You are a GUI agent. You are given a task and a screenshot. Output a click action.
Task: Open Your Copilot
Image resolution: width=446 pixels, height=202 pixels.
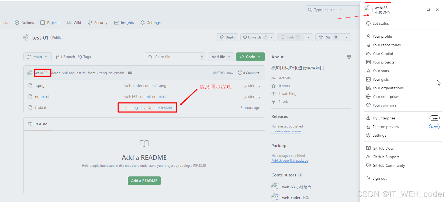tap(403, 54)
